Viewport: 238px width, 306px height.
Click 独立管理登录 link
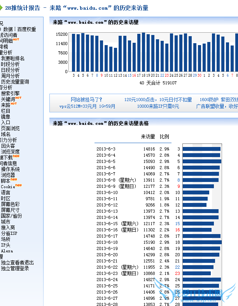(x=15, y=268)
